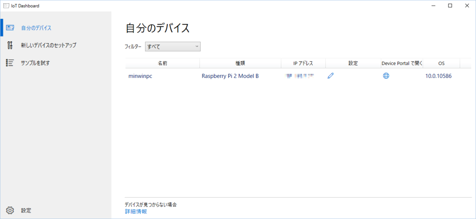
Task: Click the 自分のデバイス device icon in sidebar
Action: pyautogui.click(x=10, y=28)
